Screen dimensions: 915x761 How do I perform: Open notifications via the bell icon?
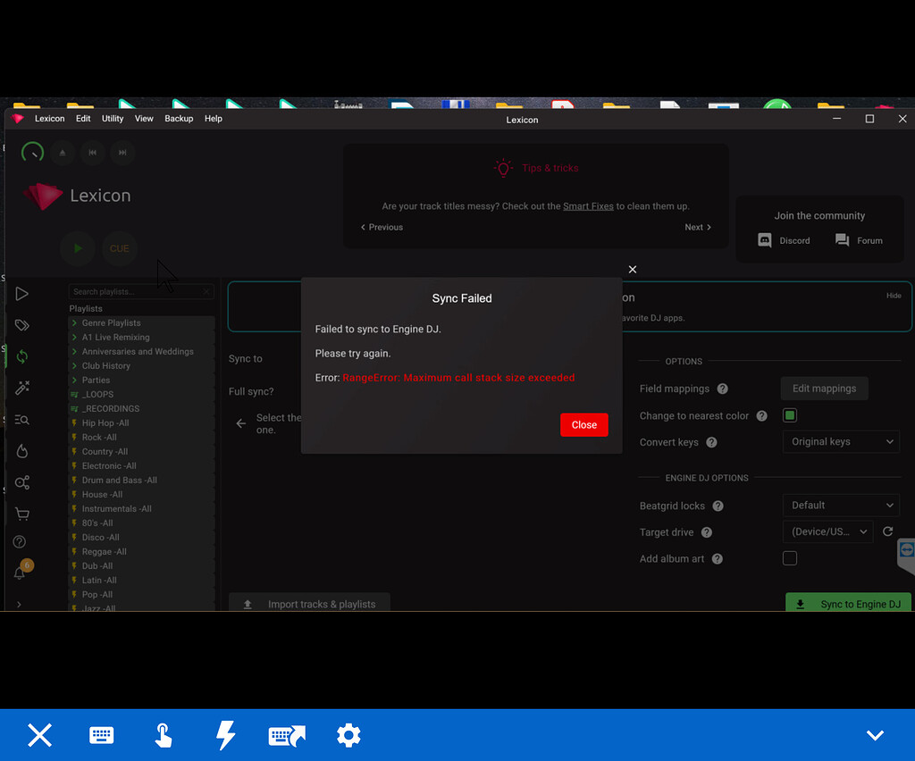tap(22, 573)
